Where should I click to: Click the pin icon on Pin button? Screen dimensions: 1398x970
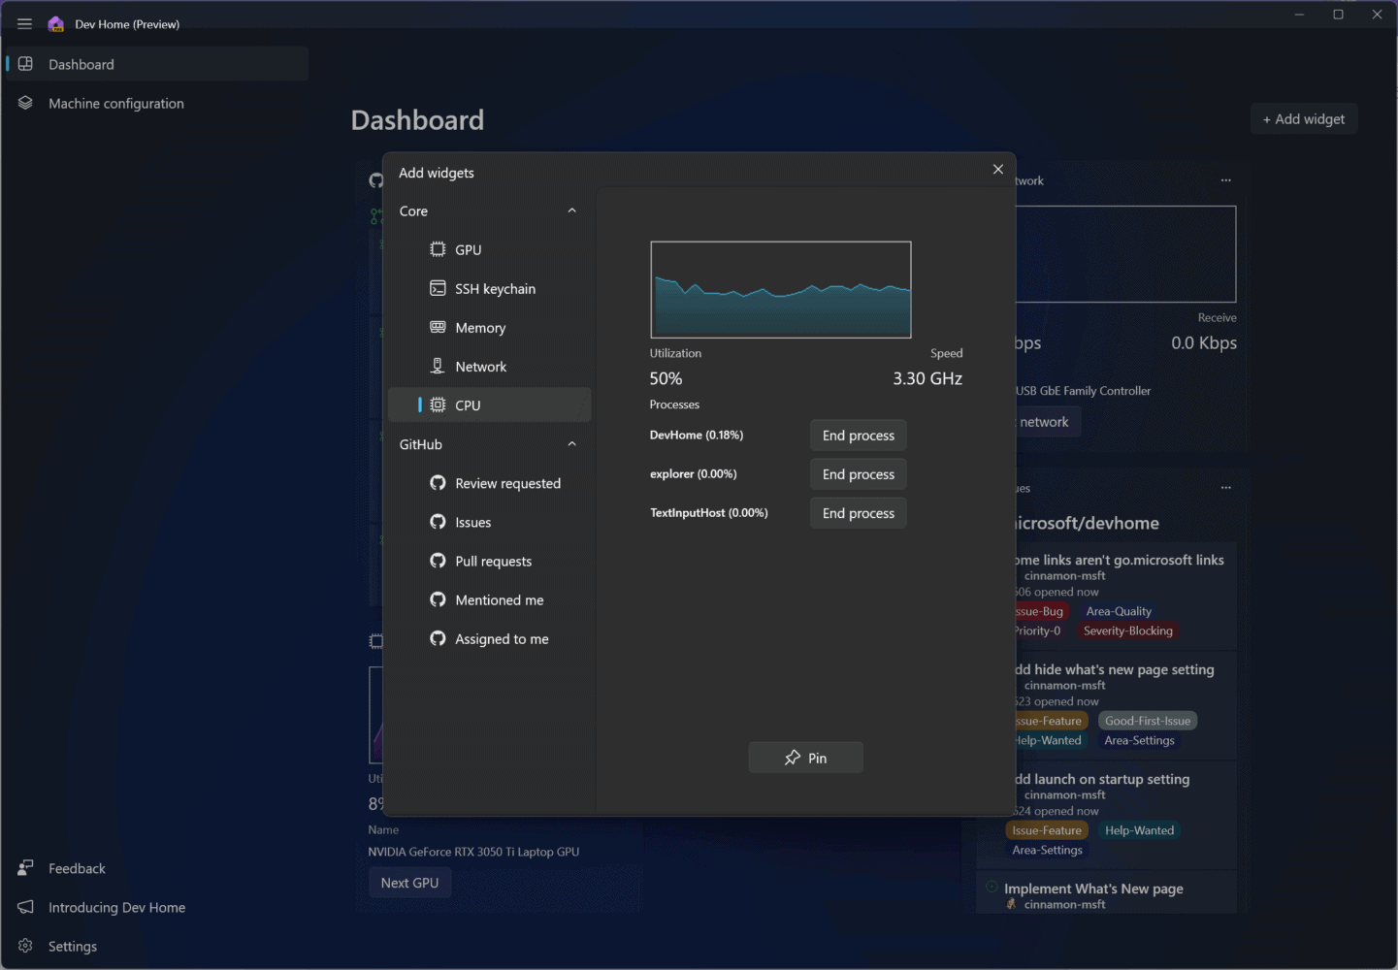[793, 758]
